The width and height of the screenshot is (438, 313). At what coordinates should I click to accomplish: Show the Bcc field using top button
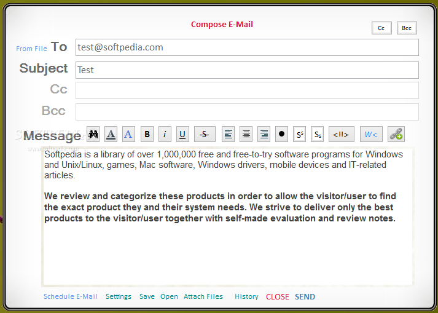(407, 28)
